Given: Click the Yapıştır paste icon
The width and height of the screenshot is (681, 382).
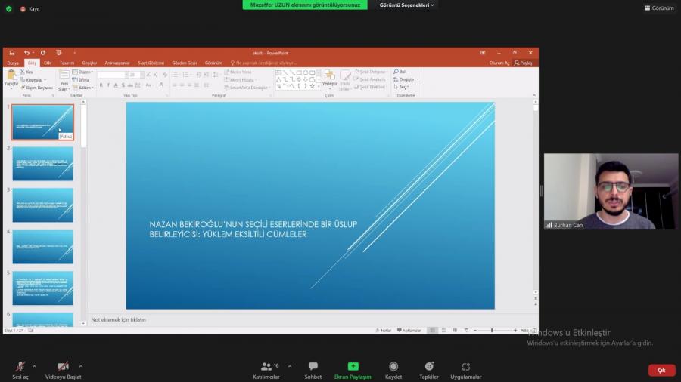Looking at the screenshot, I should coord(11,78).
